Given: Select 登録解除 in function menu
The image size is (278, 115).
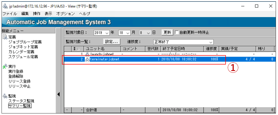Looking at the screenshot, I should coord(16,76).
